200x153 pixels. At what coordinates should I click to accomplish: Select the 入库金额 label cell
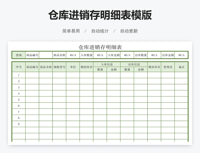114,55
